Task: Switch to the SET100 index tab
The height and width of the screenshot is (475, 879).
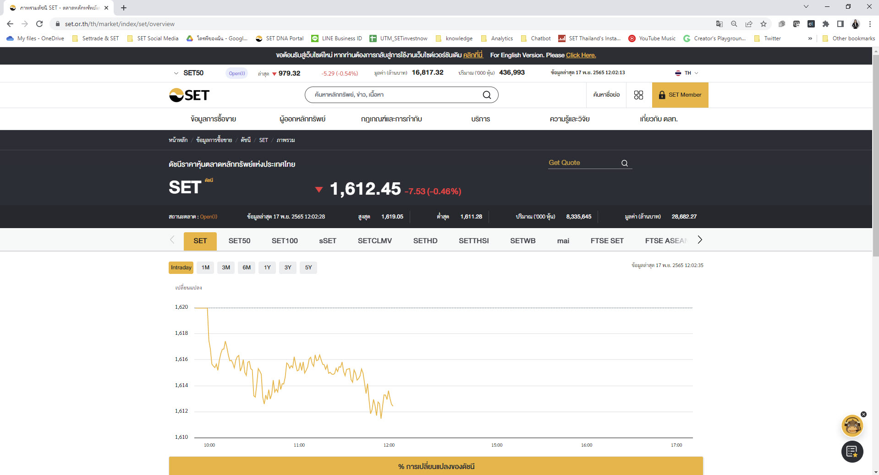Action: [x=285, y=241]
